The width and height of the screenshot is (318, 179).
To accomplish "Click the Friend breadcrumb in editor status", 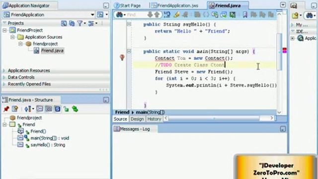I will 122,112.
